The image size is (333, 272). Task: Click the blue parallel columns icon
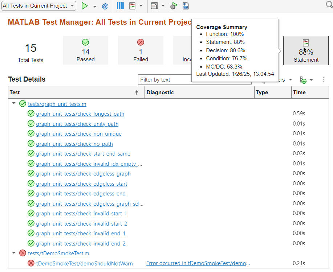(x=120, y=6)
